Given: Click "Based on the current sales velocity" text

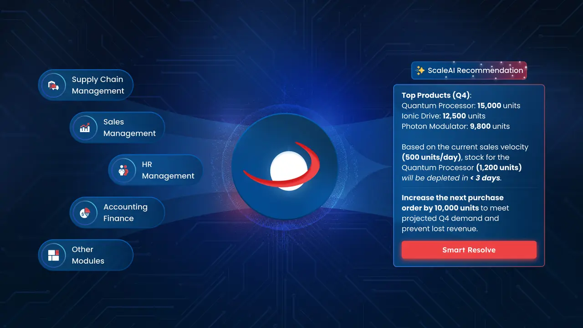Looking at the screenshot, I should pos(465,147).
